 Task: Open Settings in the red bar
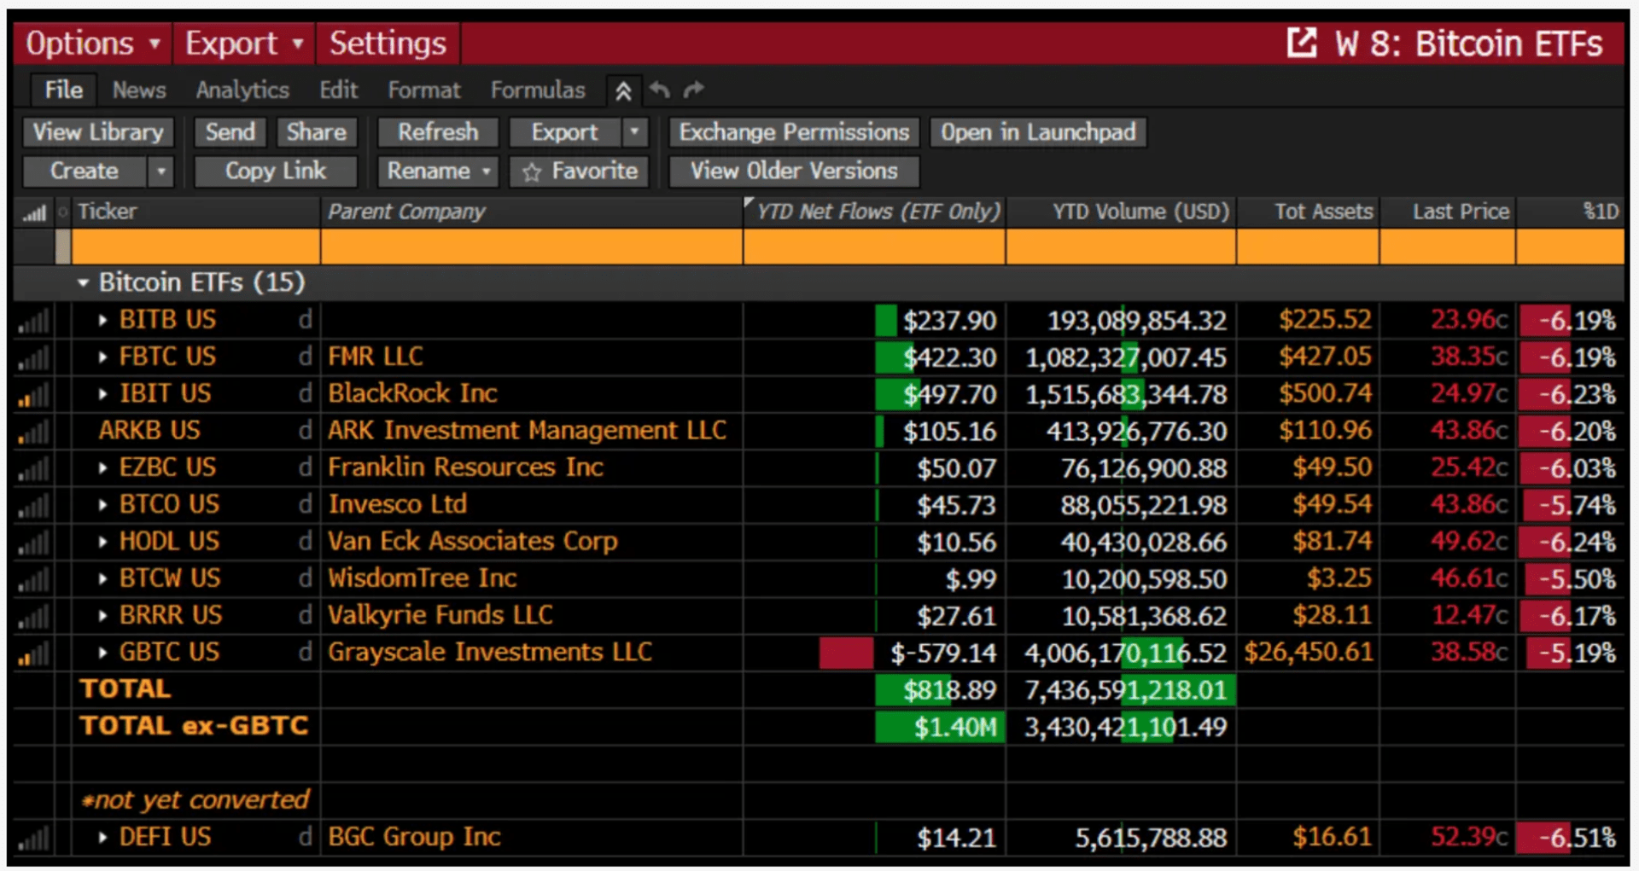[x=388, y=44]
